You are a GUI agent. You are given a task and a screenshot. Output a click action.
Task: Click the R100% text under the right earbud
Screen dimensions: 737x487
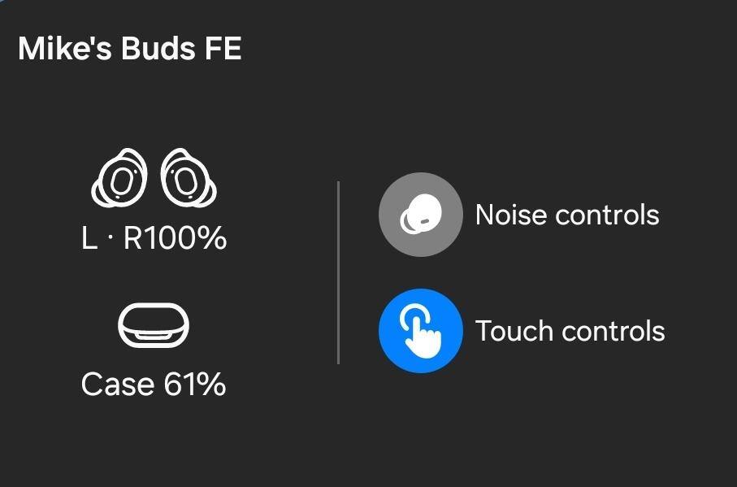point(175,238)
